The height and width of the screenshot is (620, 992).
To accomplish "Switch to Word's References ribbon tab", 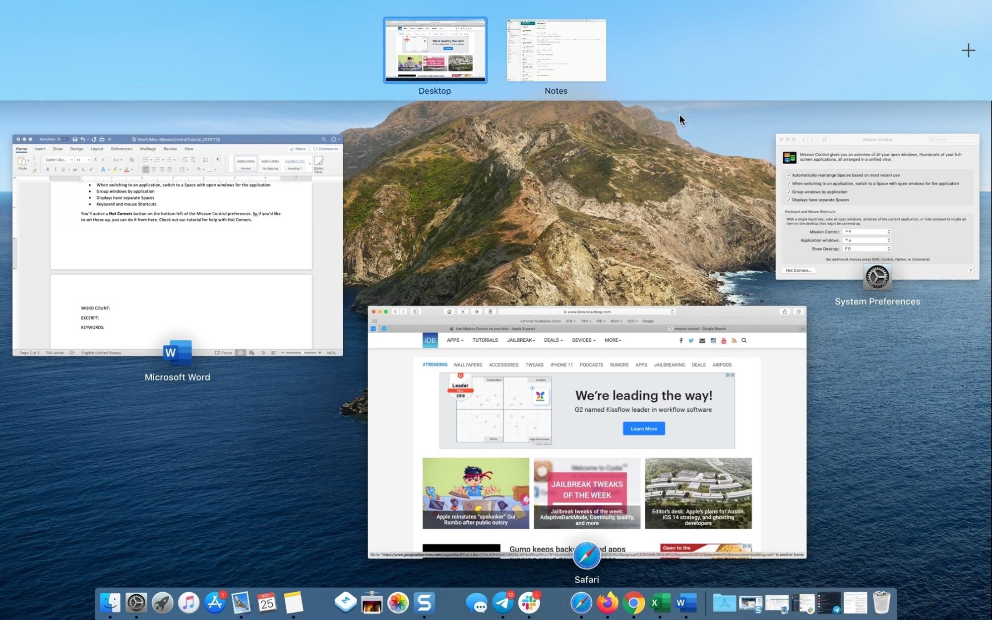I will (121, 149).
